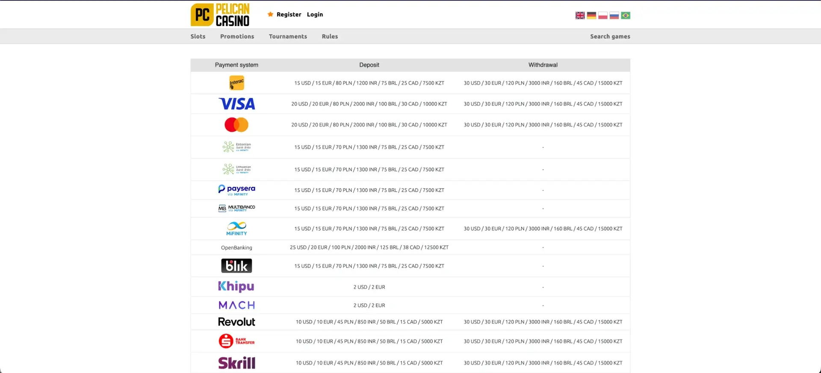The height and width of the screenshot is (373, 821).
Task: Open the Slots menu
Action: 198,36
